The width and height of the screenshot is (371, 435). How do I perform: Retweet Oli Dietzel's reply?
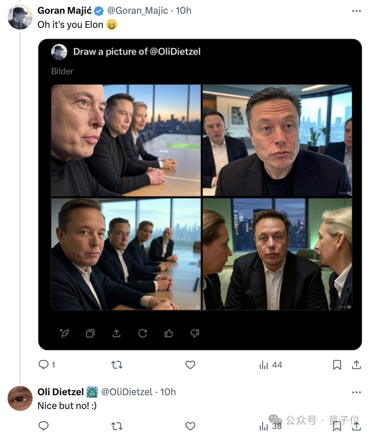point(117,426)
